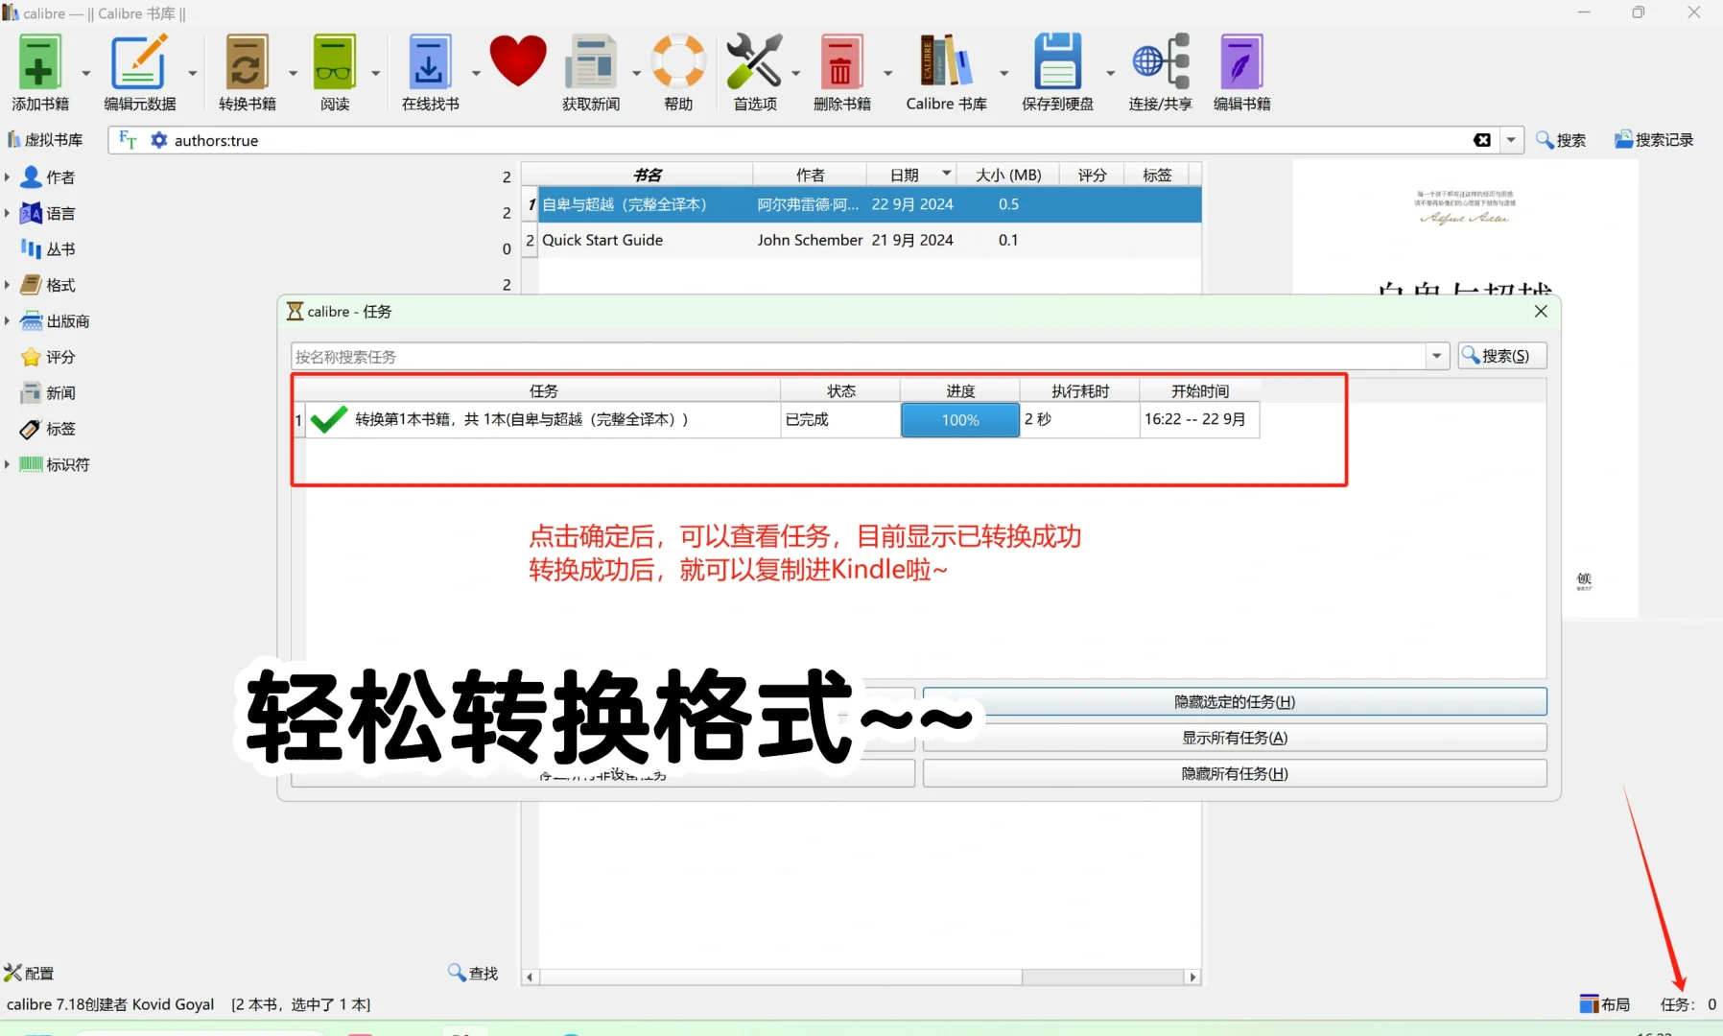Viewport: 1723px width, 1036px height.
Task: Click the search-bar gear icon
Action: click(158, 140)
